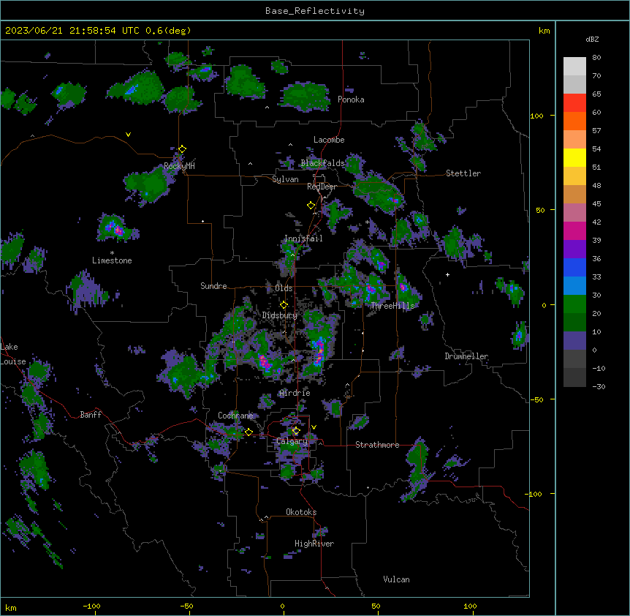Screen dimensions: 630x616
Task: Click the Calgary label
Action: (x=292, y=441)
